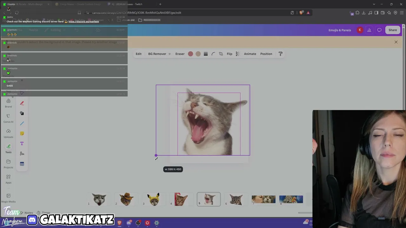This screenshot has height=228, width=406.
Task: Open the border style options
Action: (x=206, y=54)
